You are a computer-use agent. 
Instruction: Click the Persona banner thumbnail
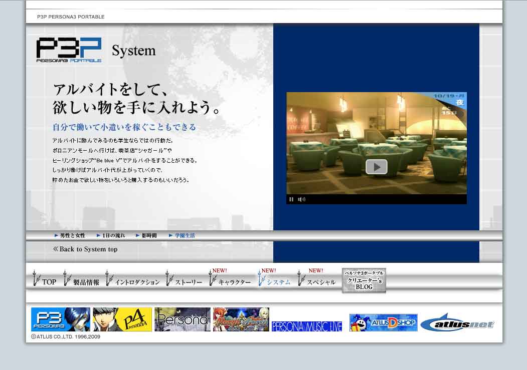183,319
